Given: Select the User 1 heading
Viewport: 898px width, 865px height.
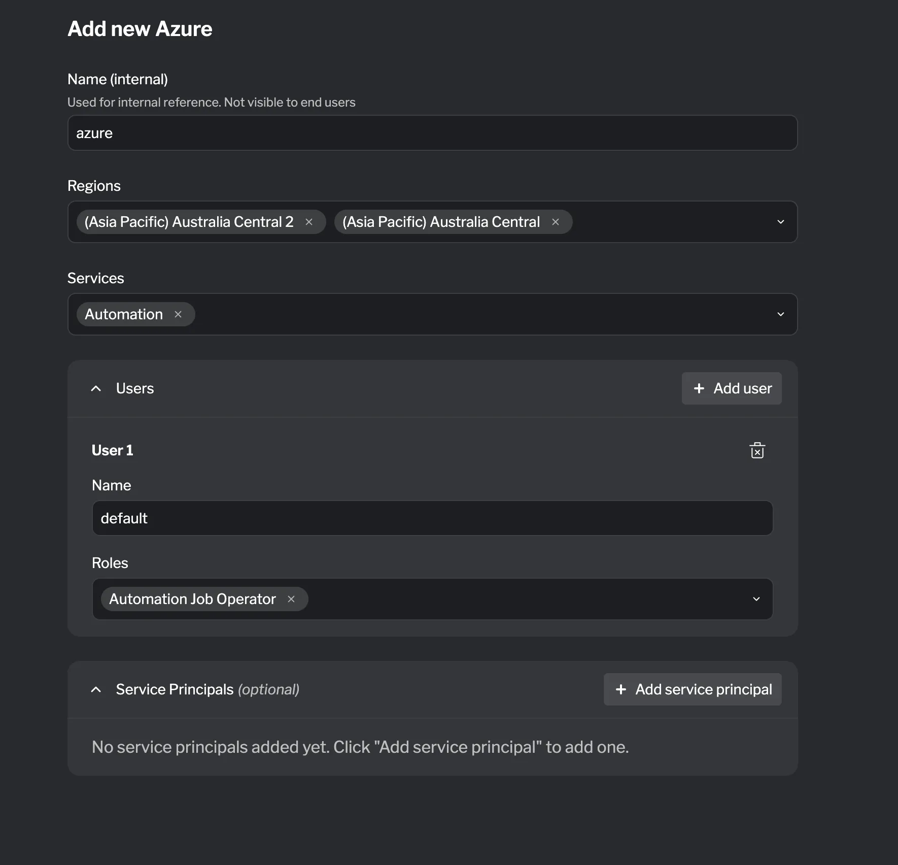Looking at the screenshot, I should pos(112,450).
